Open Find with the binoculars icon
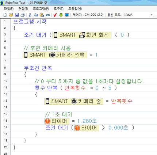This screenshot has height=155, width=157. coord(48,15)
